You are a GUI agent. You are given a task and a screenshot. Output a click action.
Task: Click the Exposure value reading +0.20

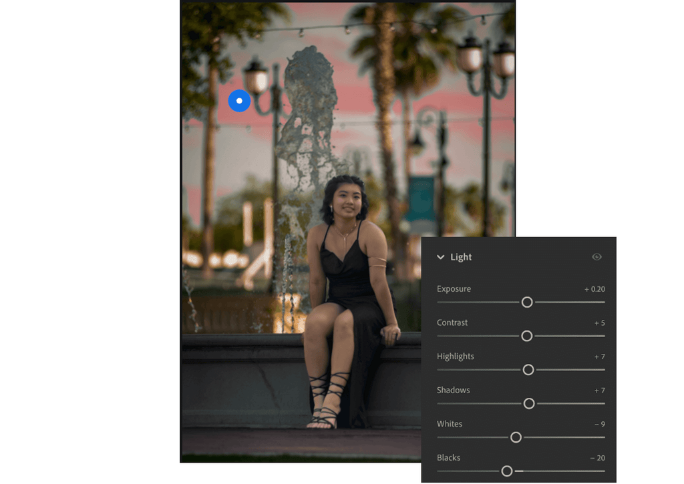click(596, 288)
